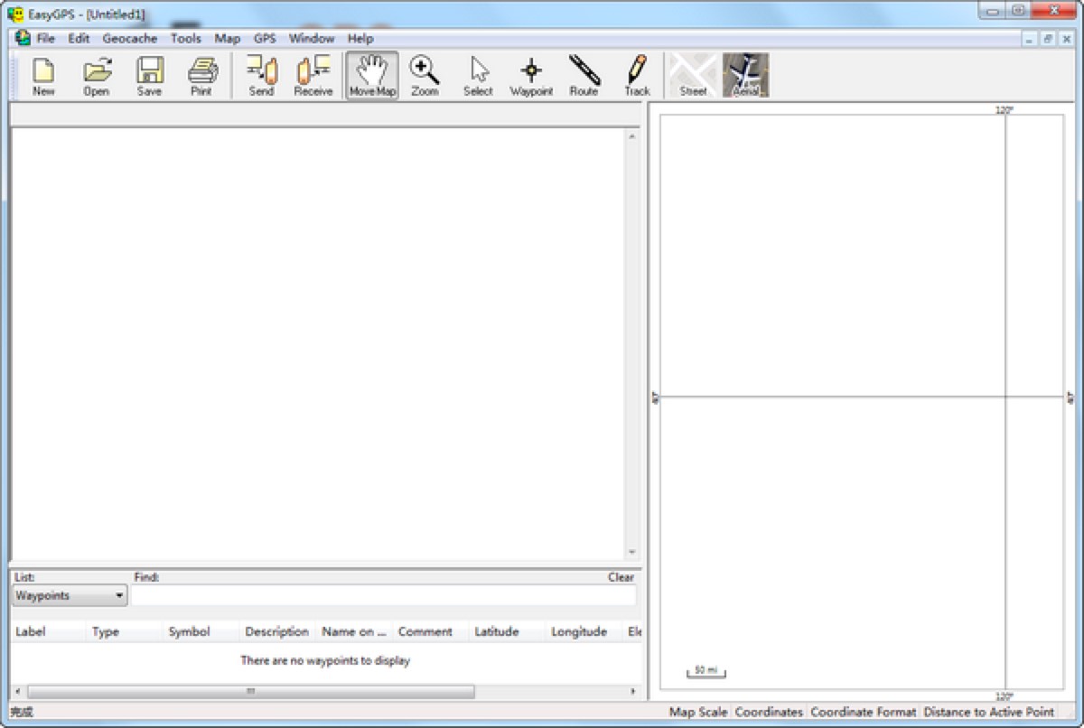Image resolution: width=1084 pixels, height=728 pixels.
Task: Toggle the Move Map mode off
Action: 370,74
